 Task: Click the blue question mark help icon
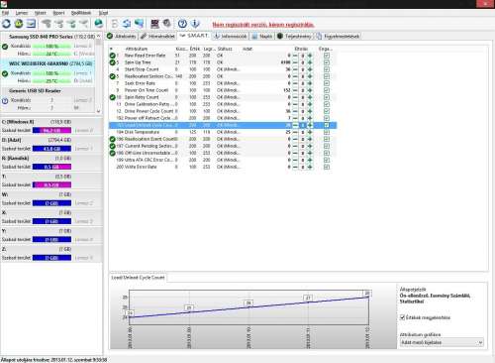(x=182, y=24)
